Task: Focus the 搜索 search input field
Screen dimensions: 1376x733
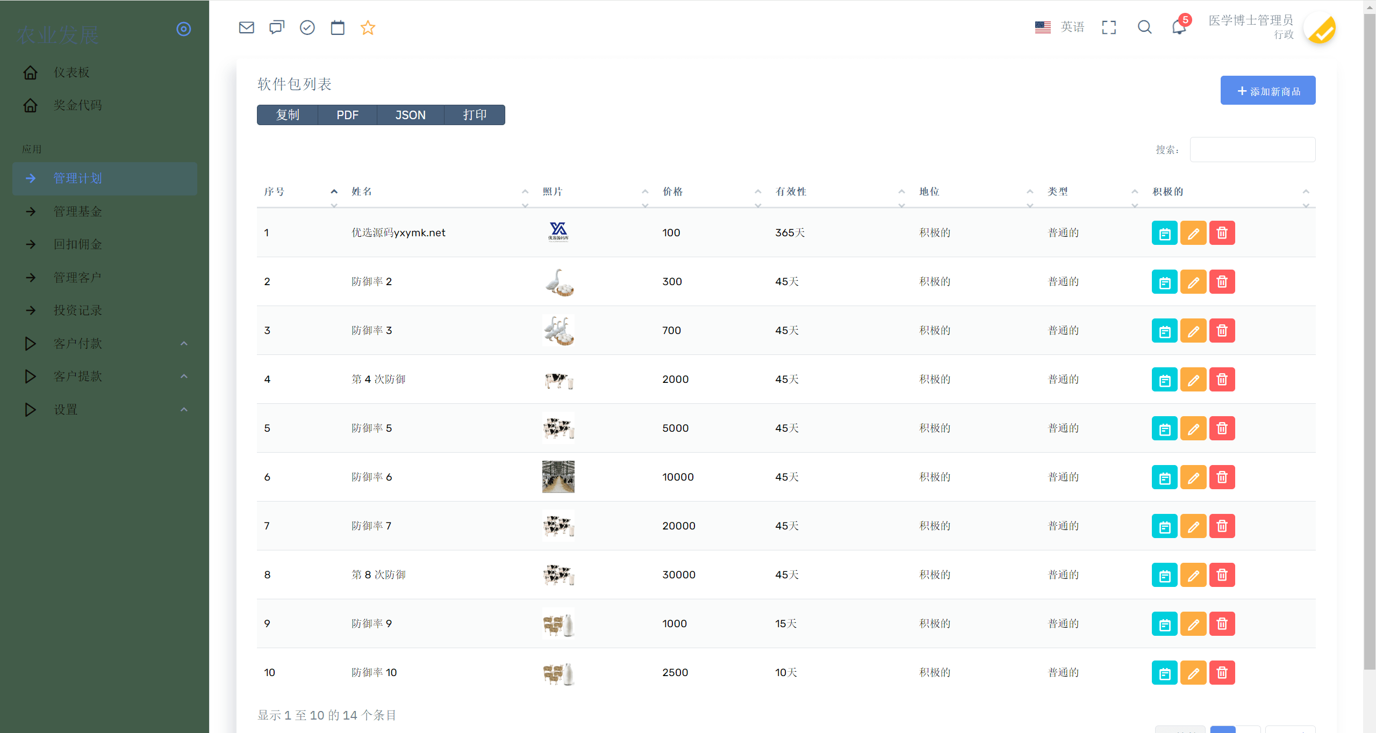Action: (1252, 149)
